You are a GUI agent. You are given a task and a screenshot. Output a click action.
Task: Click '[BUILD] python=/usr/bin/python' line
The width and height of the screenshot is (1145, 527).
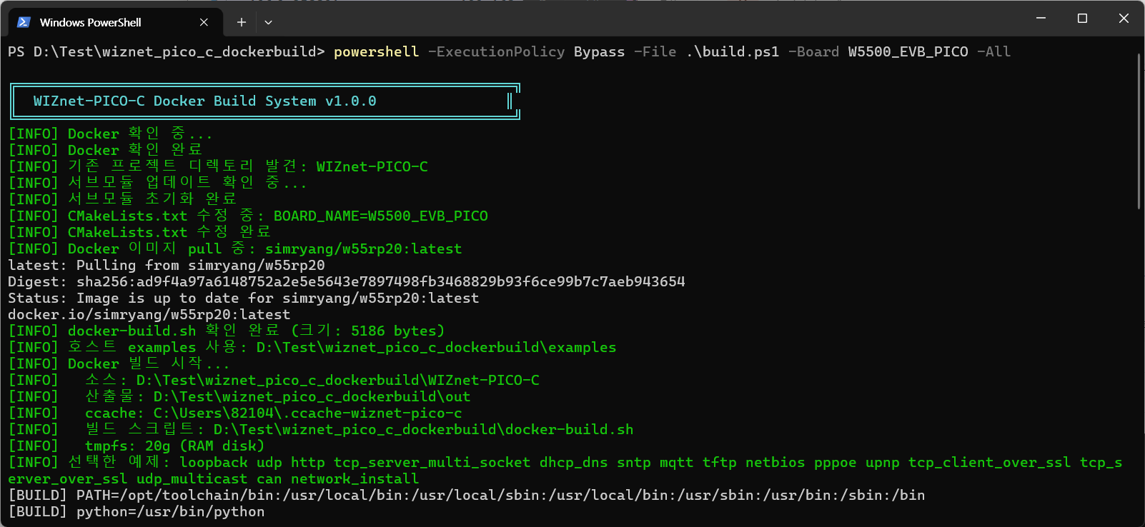click(x=136, y=512)
